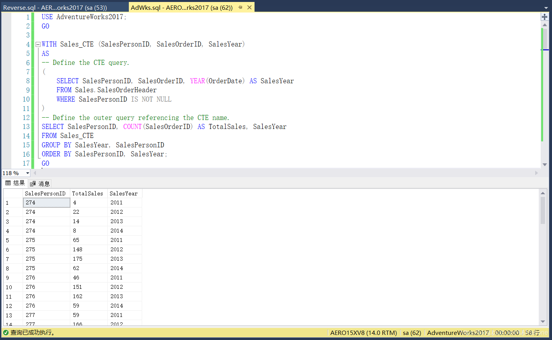The image size is (552, 340).
Task: Select result row header 1
Action: pyautogui.click(x=13, y=203)
